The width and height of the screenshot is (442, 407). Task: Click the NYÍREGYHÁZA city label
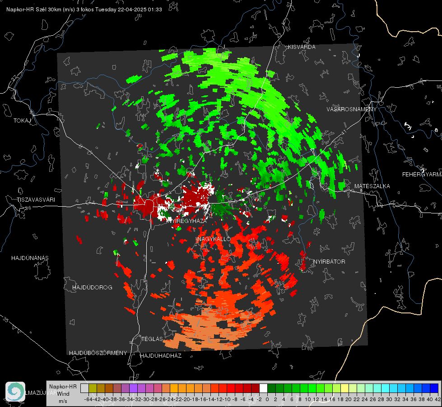187,221
